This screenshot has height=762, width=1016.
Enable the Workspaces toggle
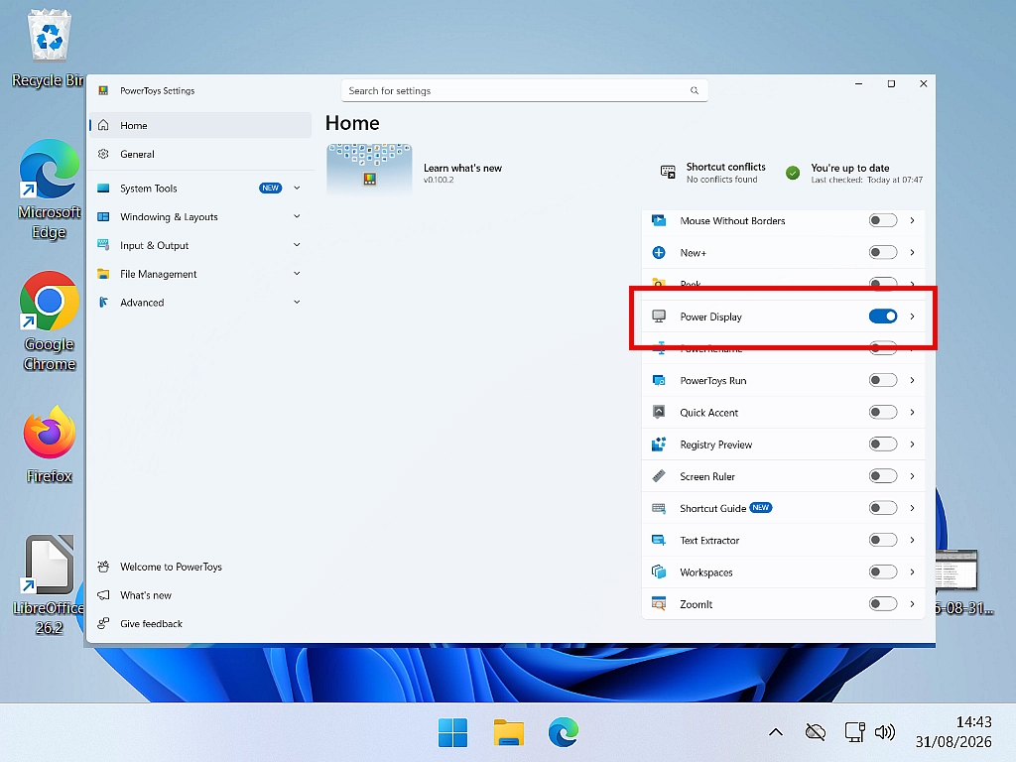click(882, 572)
